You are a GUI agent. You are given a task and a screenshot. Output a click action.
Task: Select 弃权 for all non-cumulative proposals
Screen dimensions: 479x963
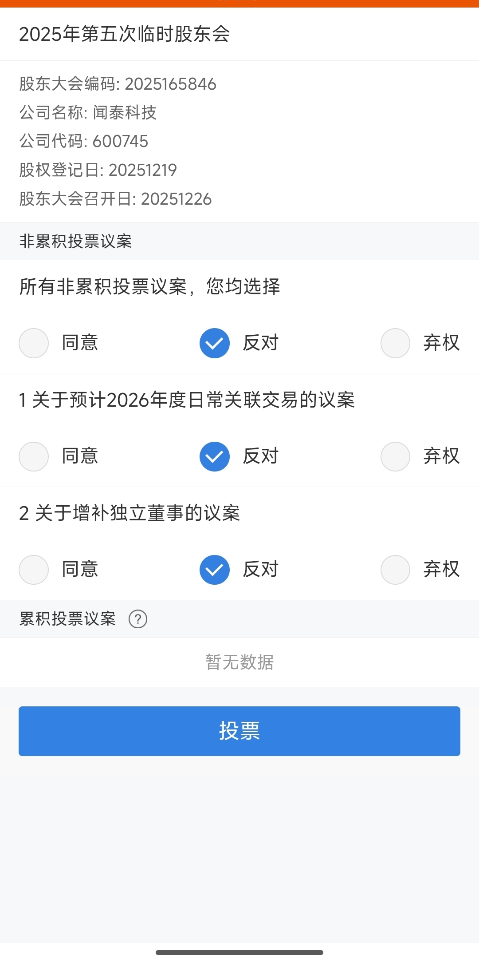[395, 343]
